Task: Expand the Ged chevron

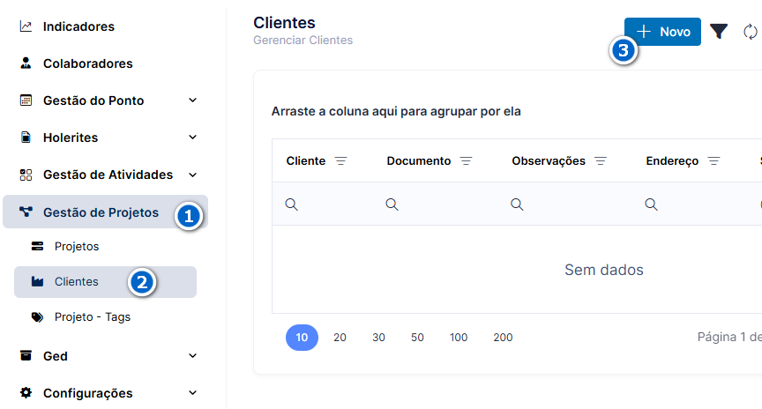Action: click(192, 355)
